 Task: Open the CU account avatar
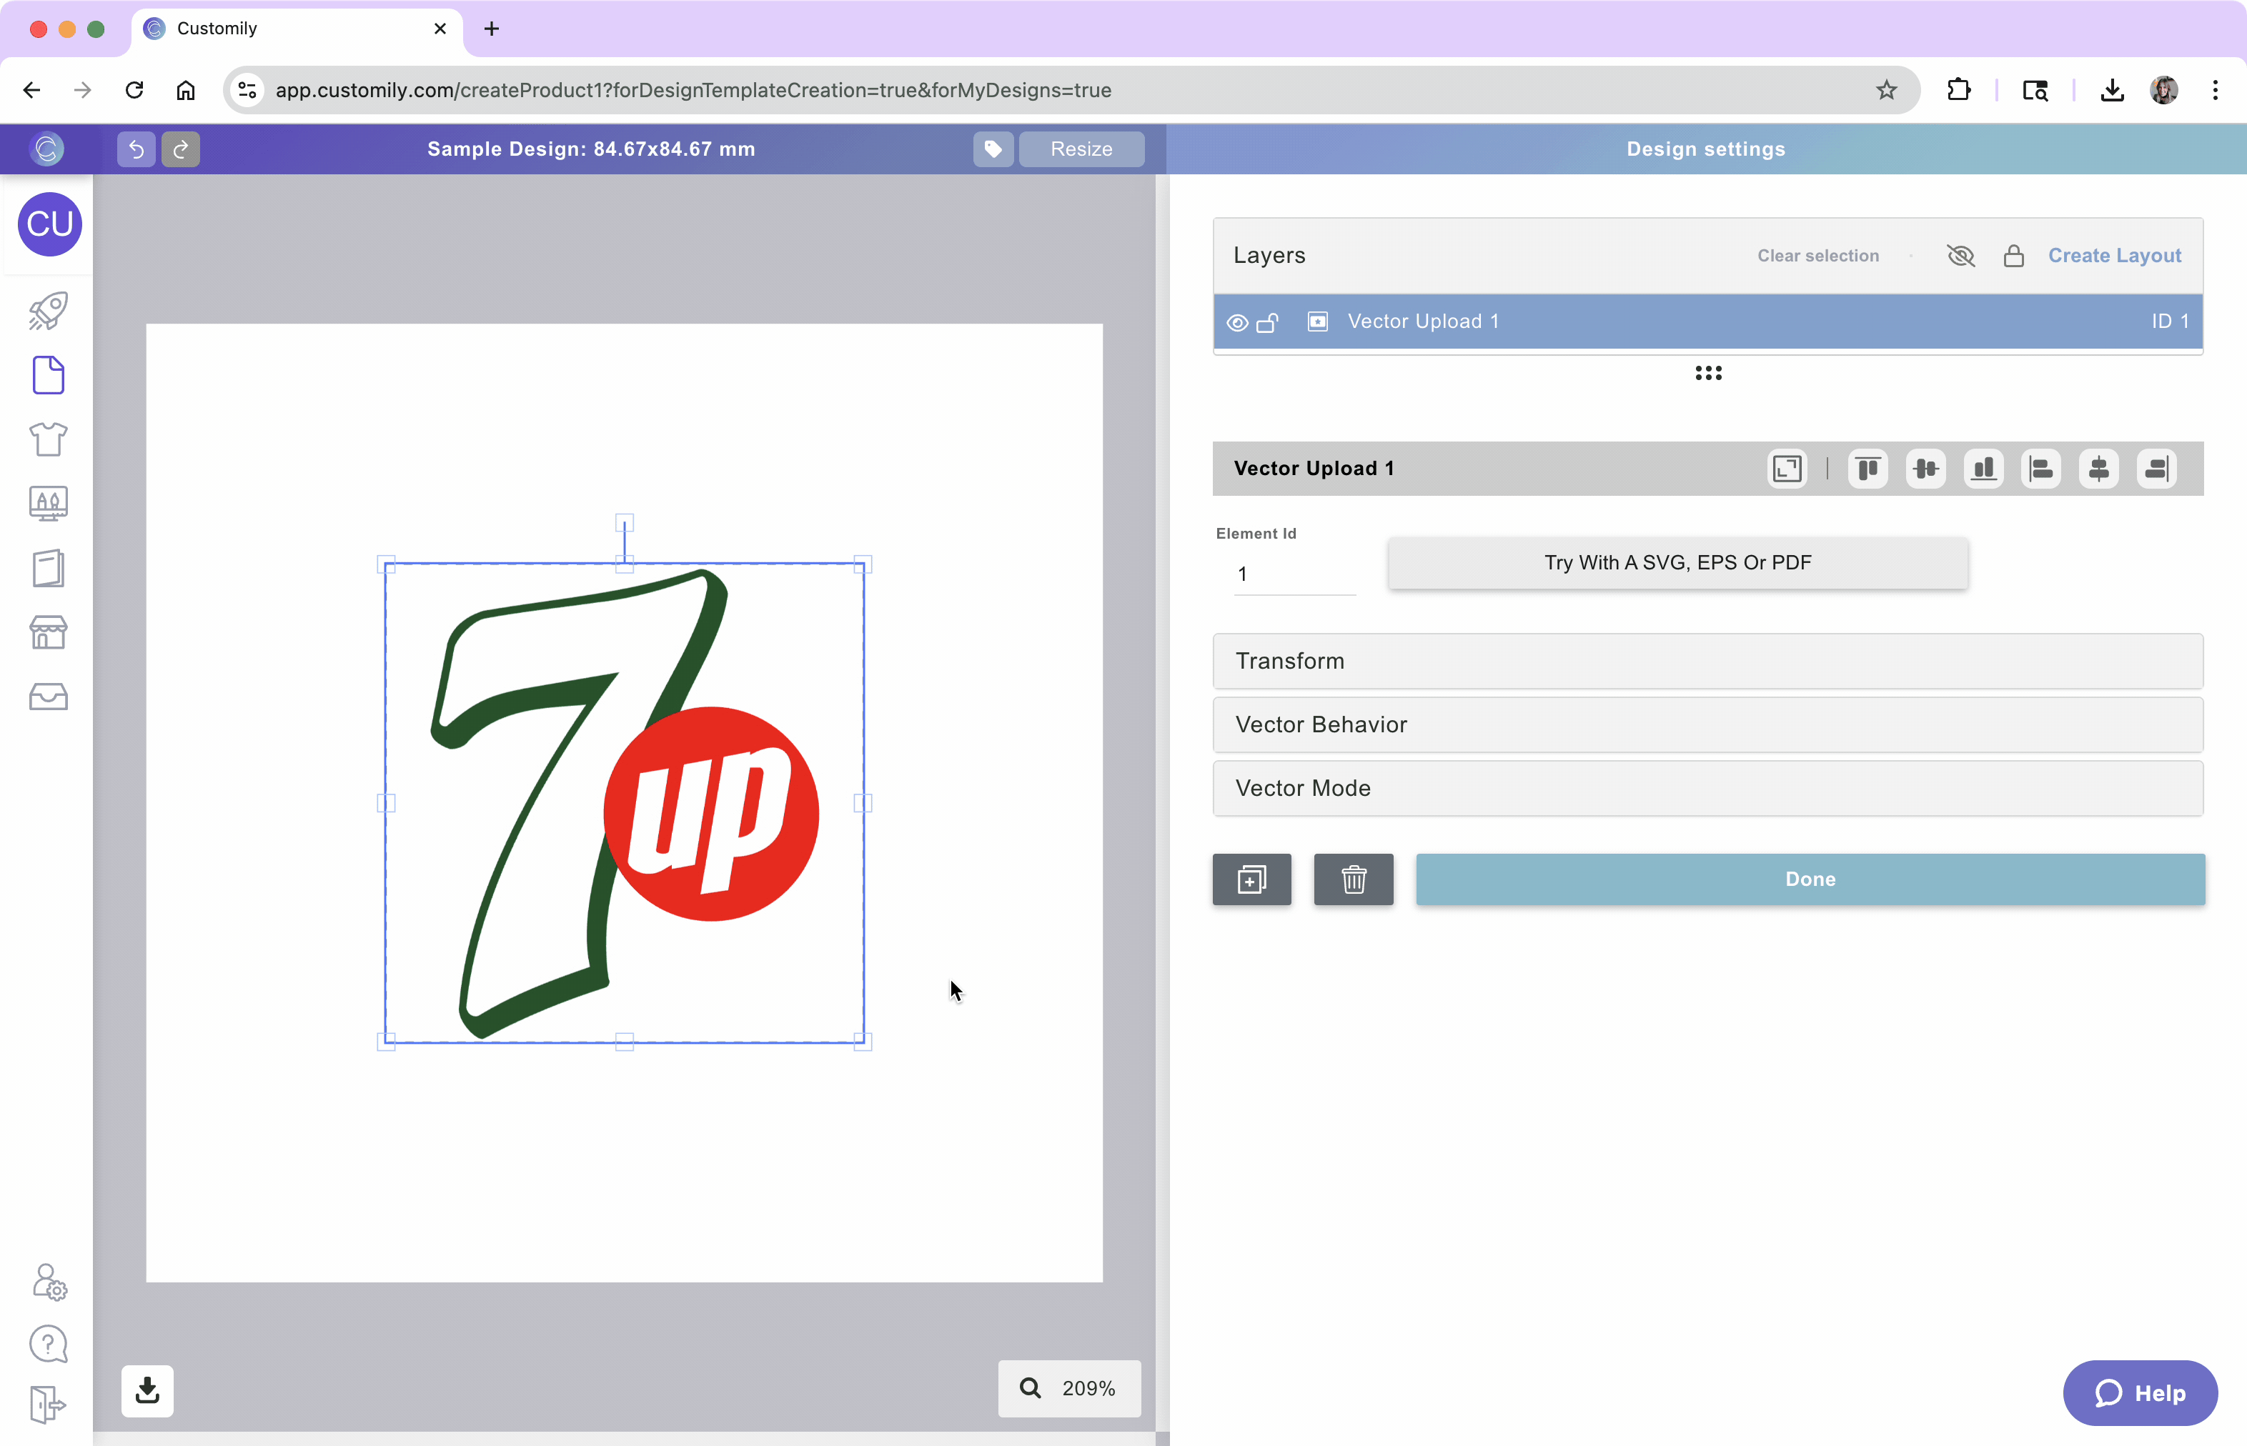pyautogui.click(x=50, y=224)
